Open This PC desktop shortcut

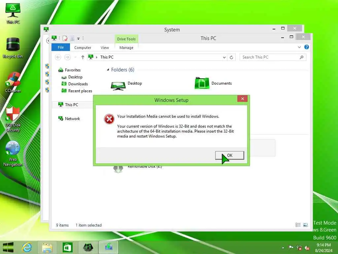click(13, 13)
